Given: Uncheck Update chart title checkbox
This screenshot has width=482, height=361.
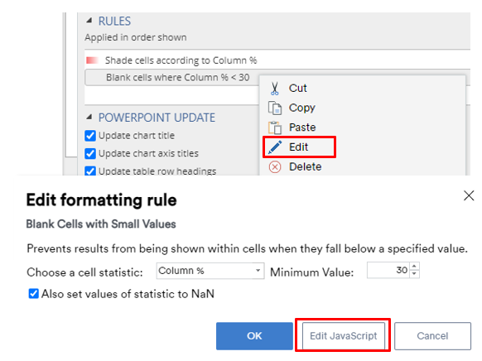Looking at the screenshot, I should click(x=90, y=136).
